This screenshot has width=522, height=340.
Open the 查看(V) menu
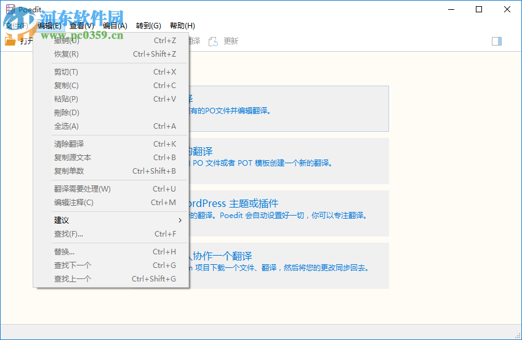coord(82,26)
